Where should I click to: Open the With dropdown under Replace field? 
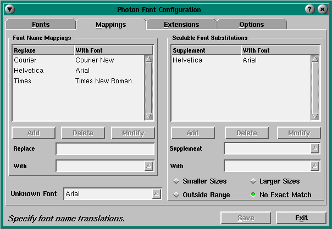click(x=149, y=166)
